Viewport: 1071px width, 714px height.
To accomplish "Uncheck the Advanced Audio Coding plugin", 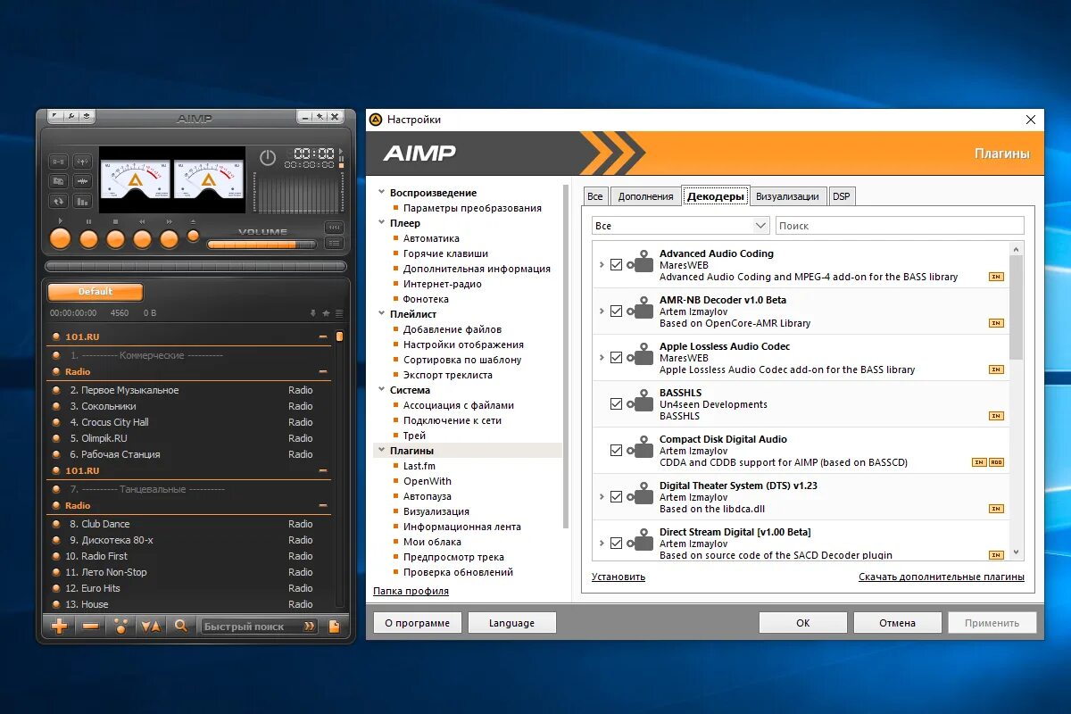I will (616, 265).
